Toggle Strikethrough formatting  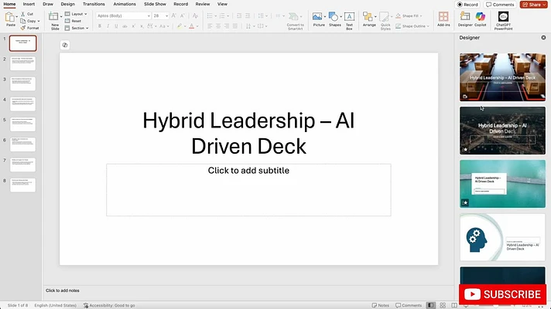click(x=125, y=26)
